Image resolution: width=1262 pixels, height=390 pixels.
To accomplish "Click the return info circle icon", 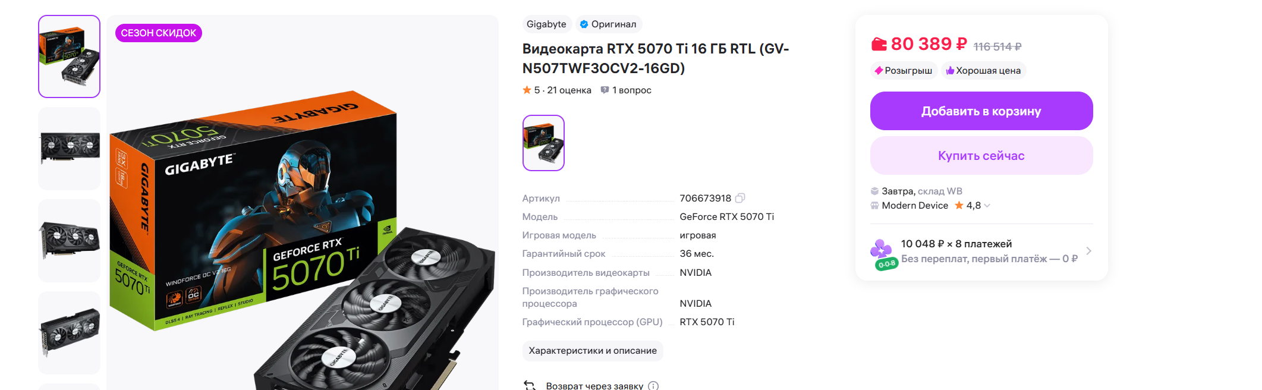I will (x=653, y=386).
